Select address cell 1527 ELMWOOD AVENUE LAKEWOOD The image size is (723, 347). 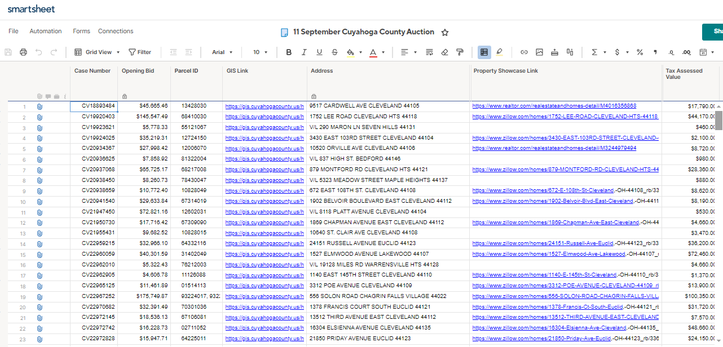[389, 254]
